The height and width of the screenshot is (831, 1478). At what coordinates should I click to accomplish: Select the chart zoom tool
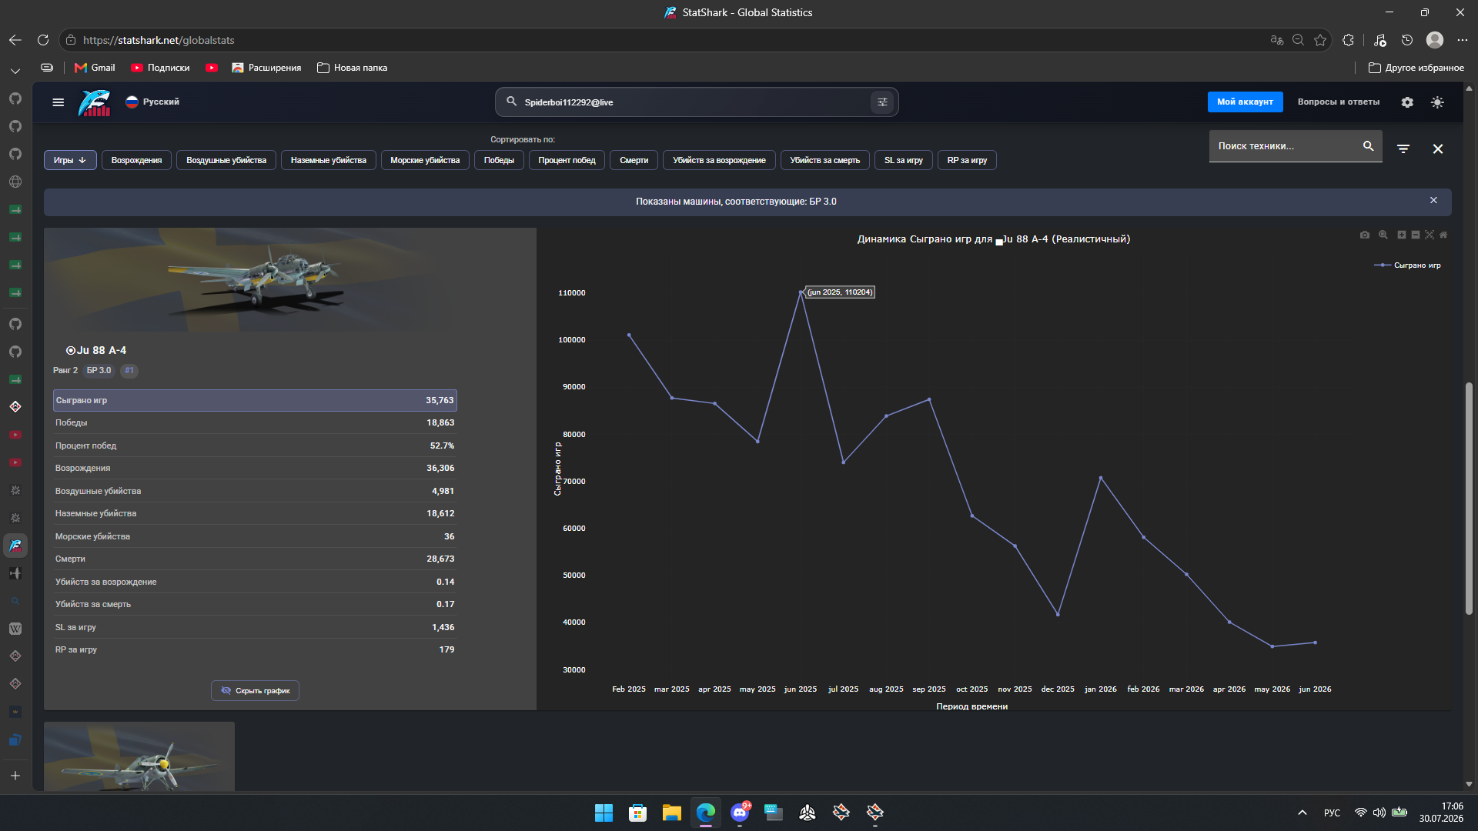pos(1383,235)
